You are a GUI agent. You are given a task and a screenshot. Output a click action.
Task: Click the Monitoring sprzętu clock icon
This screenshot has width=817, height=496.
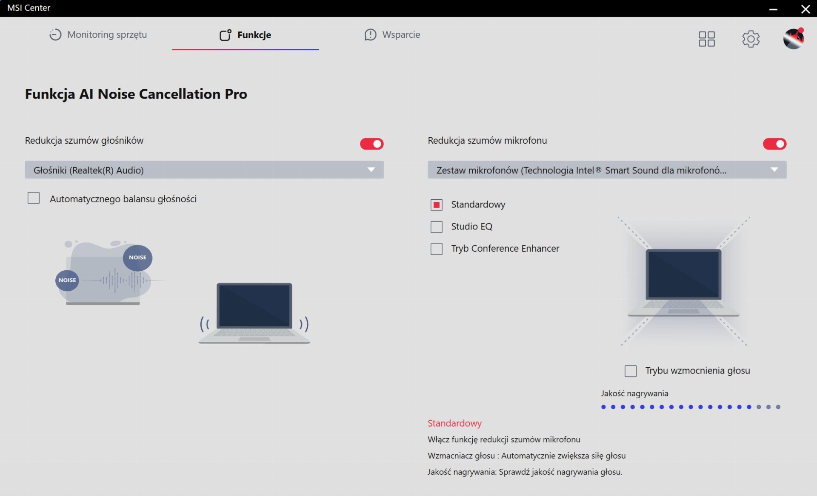pos(55,35)
